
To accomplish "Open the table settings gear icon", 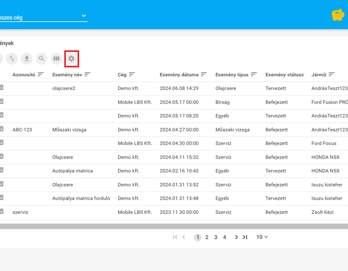I will point(71,58).
